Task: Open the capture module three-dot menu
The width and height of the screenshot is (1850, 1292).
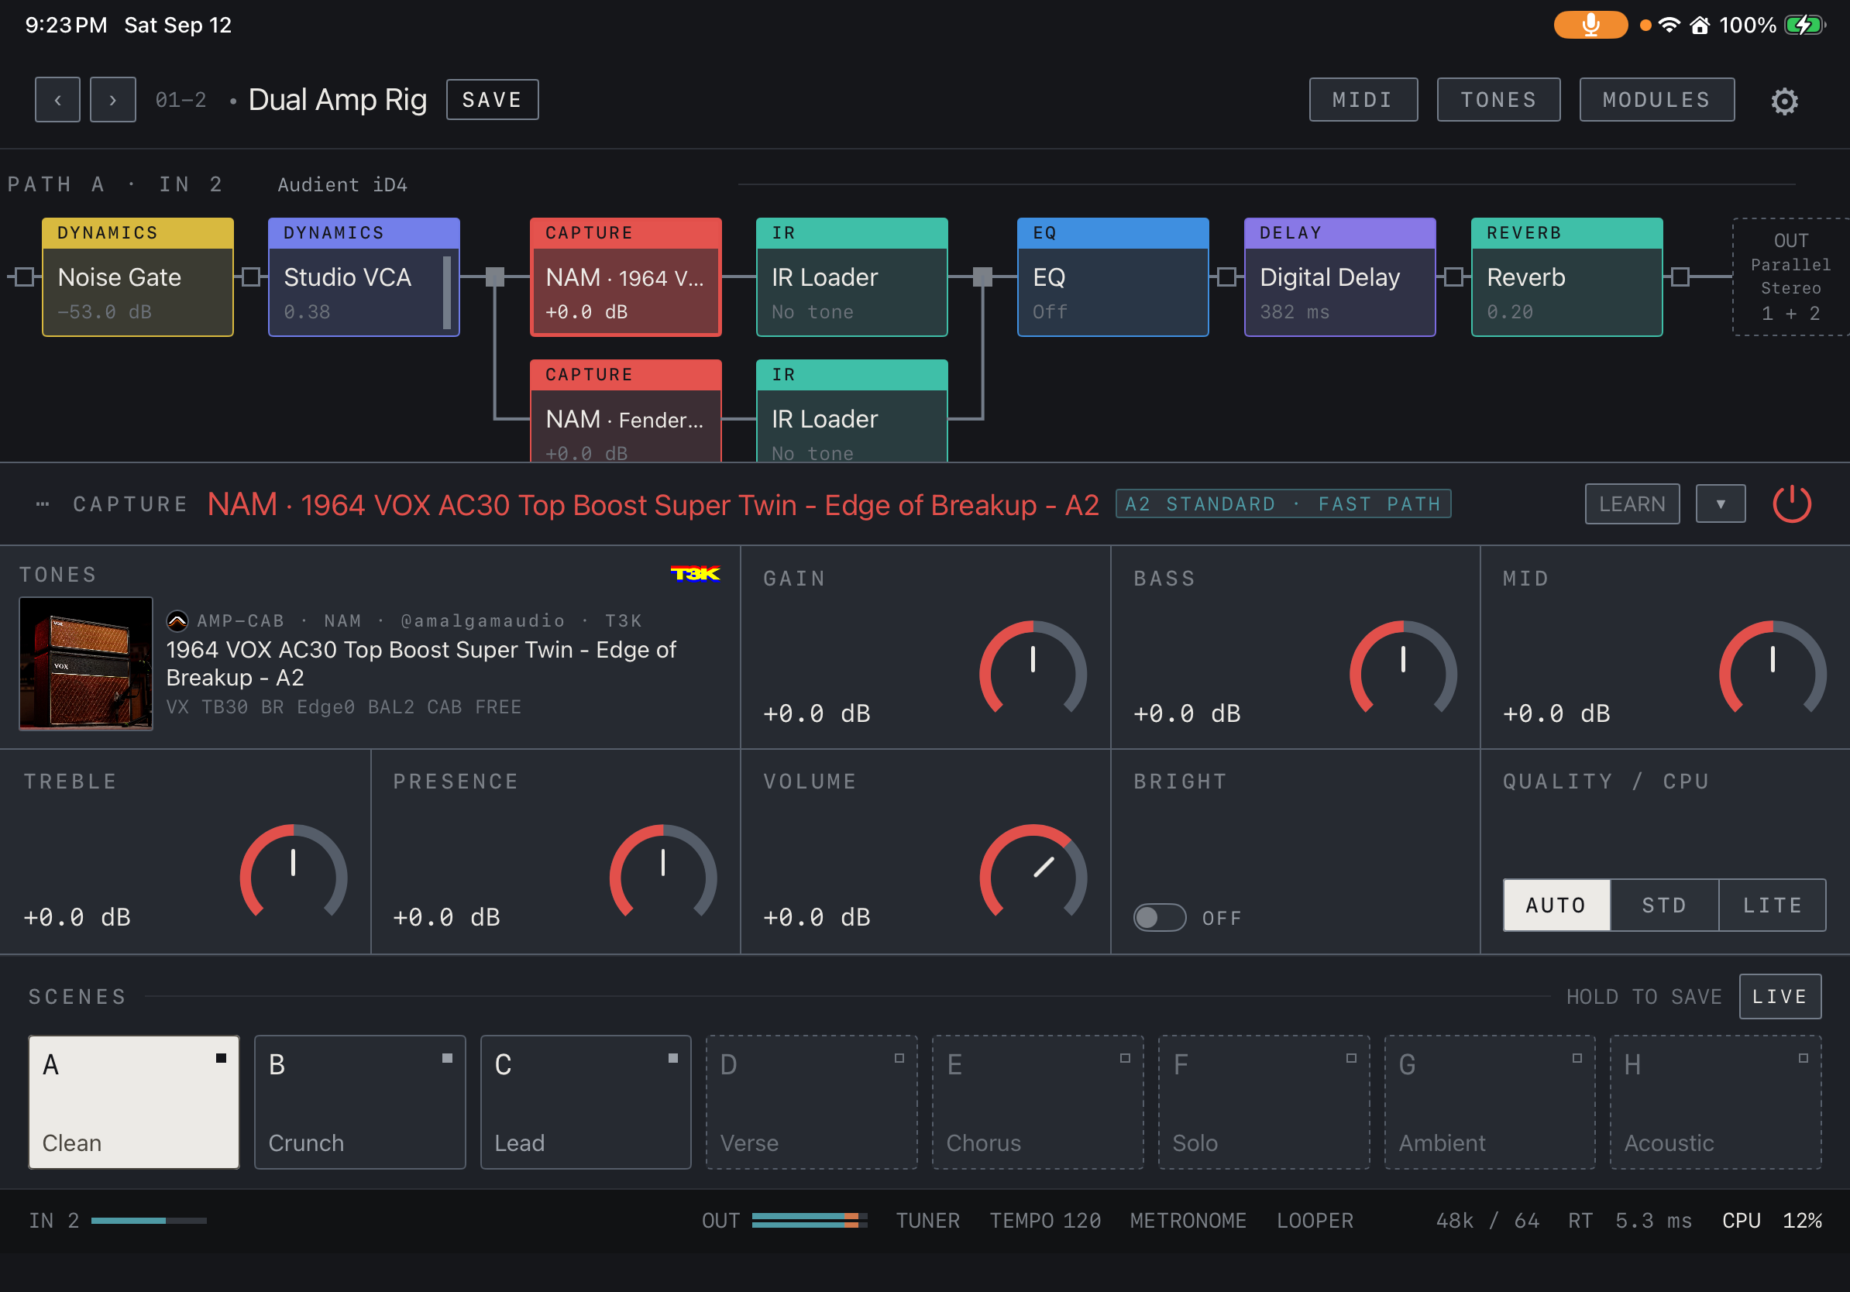Action: pyautogui.click(x=43, y=504)
